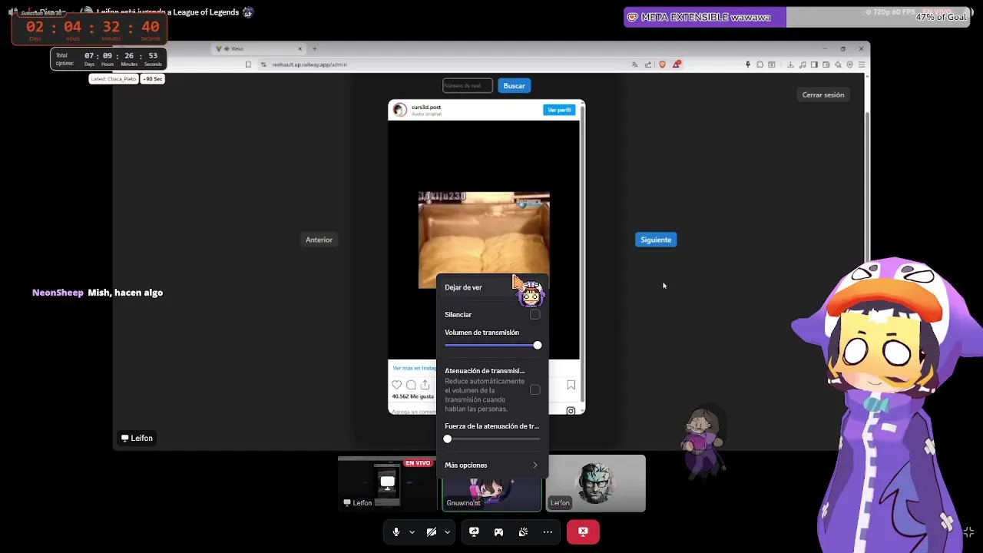
Task: Like the reel with the heart icon
Action: click(396, 385)
